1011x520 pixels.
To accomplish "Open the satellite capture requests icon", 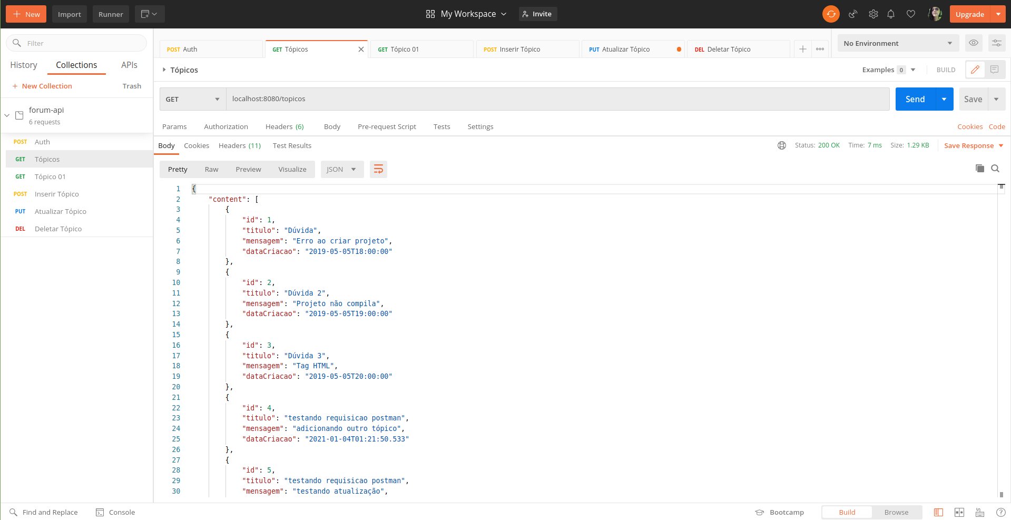I will click(853, 14).
